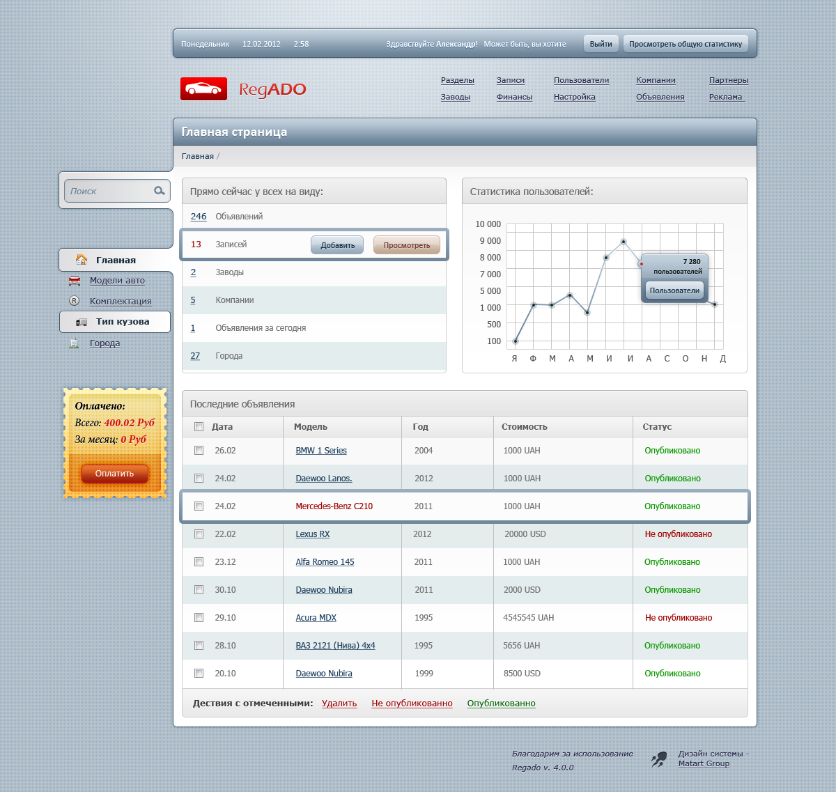Open the Daewoo Lanos listing link
836x792 pixels.
click(x=323, y=479)
